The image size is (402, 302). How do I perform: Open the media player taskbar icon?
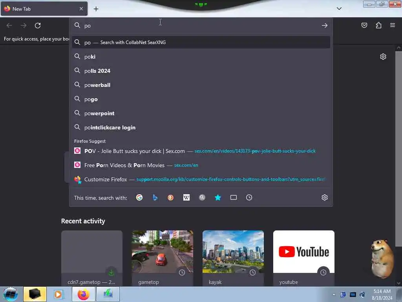(58, 294)
